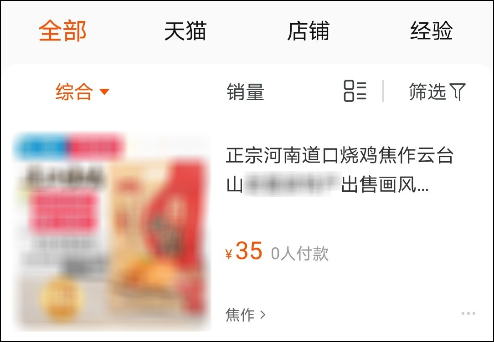Open product title 正宗河南道口烧鸡焦作云台

click(x=340, y=156)
